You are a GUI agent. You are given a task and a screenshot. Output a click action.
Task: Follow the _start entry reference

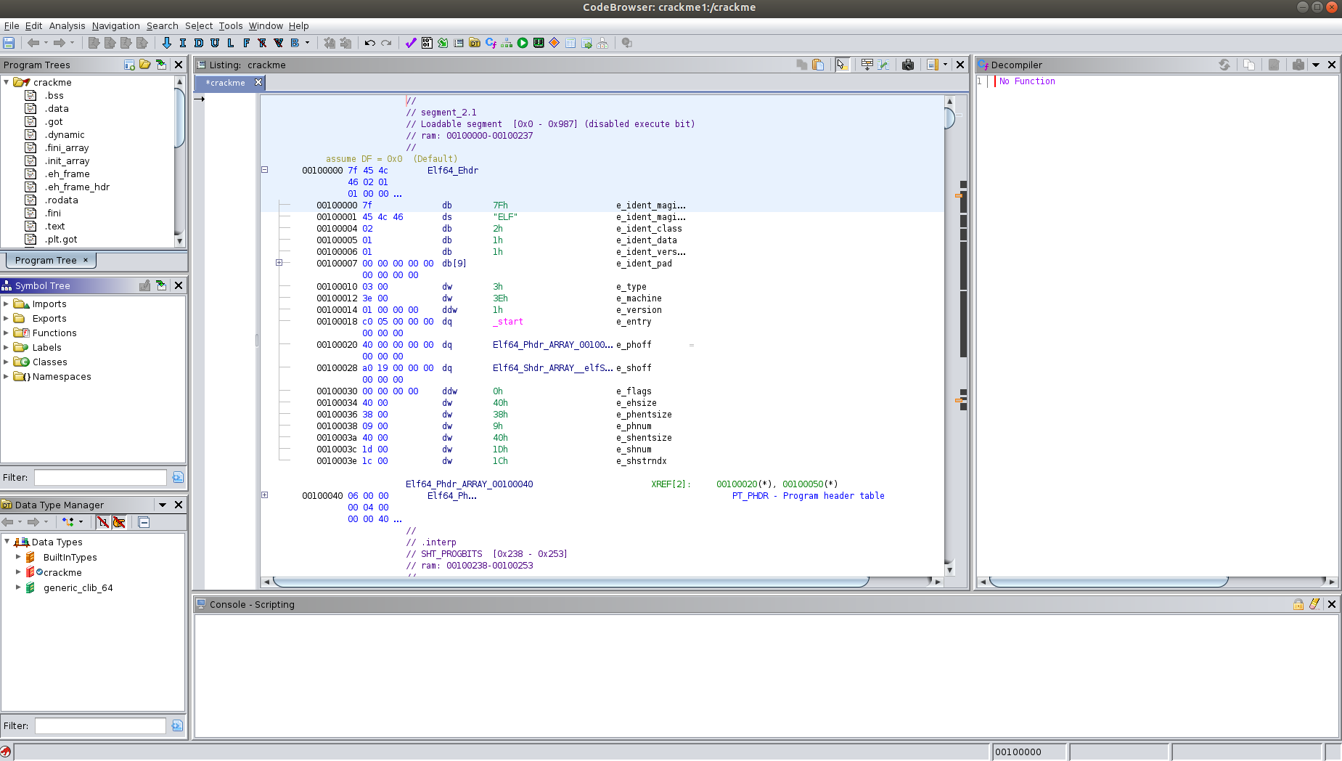(x=508, y=322)
